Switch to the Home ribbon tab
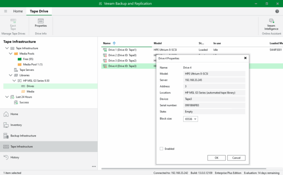The image size is (283, 175). pos(18,11)
